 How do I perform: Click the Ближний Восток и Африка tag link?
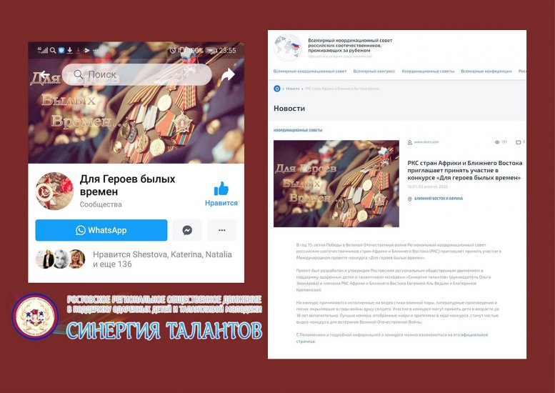(439, 199)
